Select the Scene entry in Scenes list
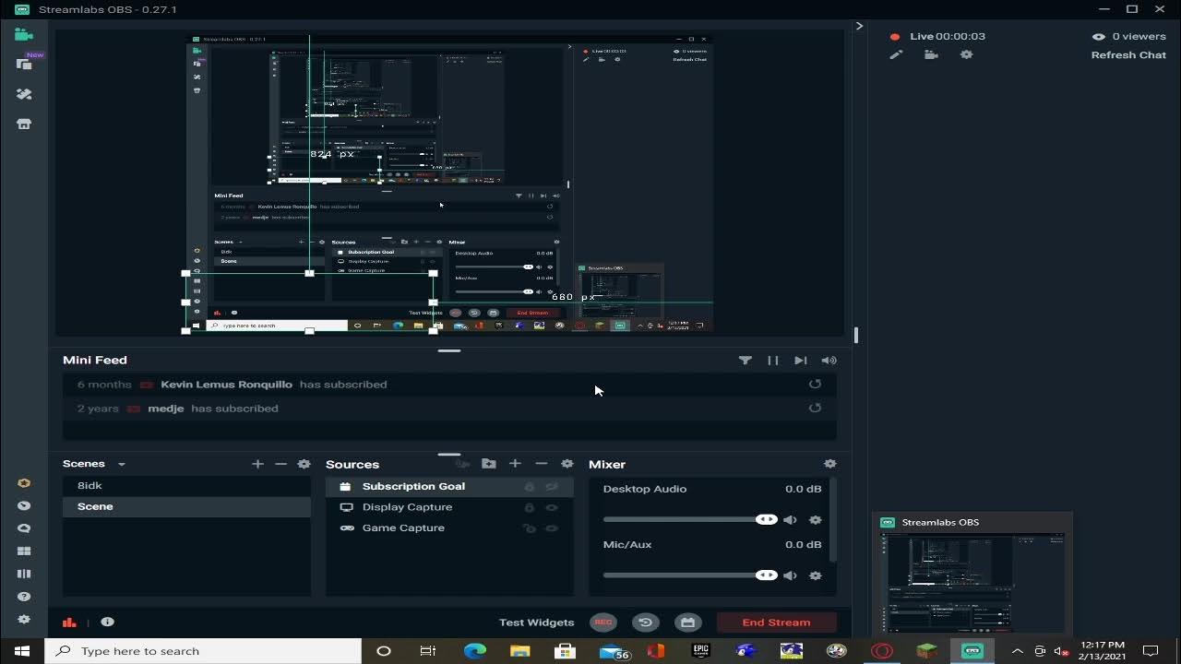Screen dimensions: 1181x664 coord(186,506)
